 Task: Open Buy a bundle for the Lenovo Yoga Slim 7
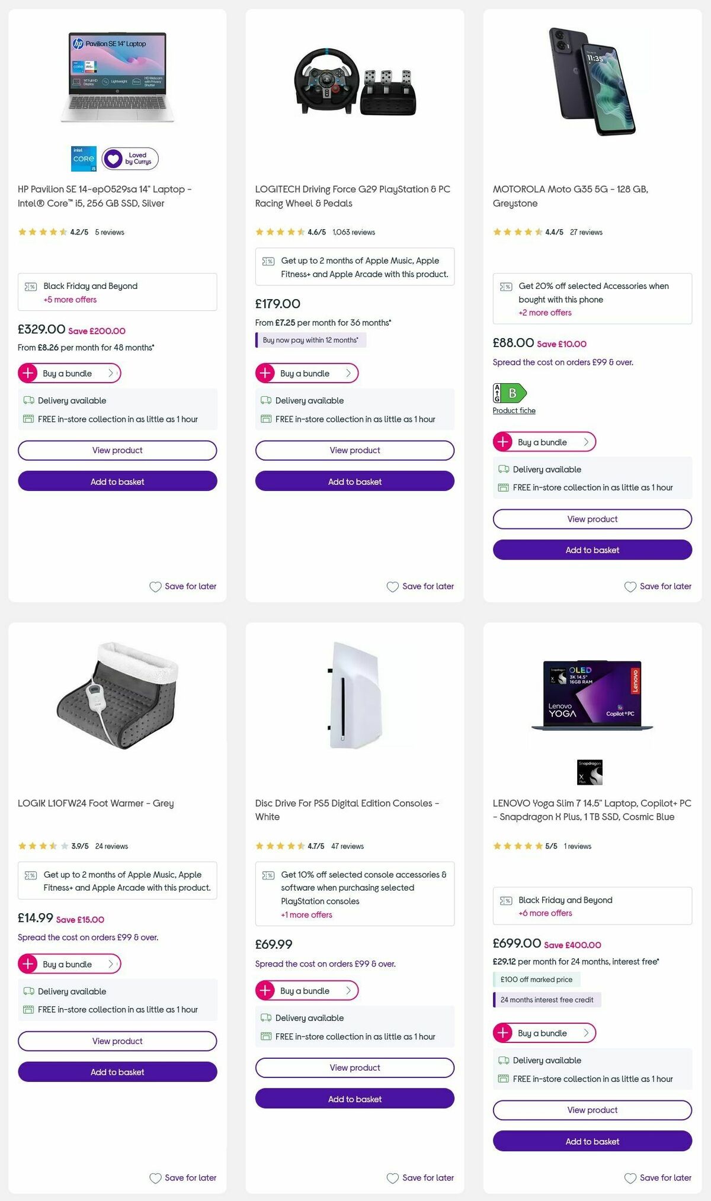pos(544,1033)
